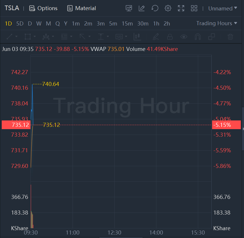Viewport: 244px width, 238px height.
Task: Expand the Trading Hours dropdown
Action: (216, 23)
